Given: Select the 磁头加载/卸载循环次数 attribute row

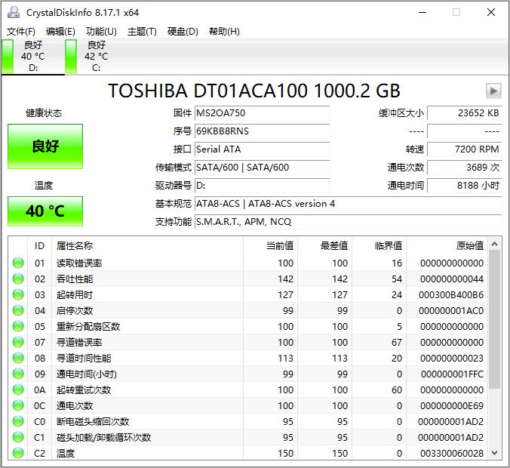Looking at the screenshot, I should tap(248, 437).
